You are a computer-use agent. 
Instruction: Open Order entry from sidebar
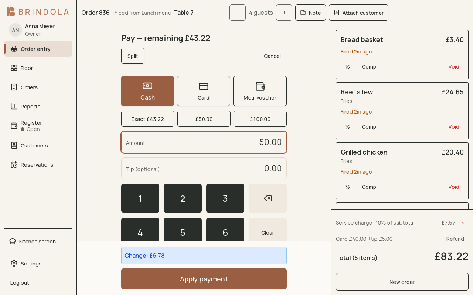[38, 49]
